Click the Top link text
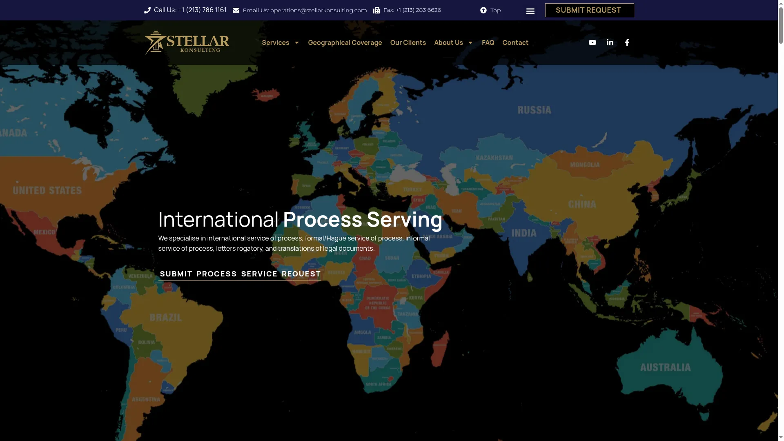The width and height of the screenshot is (784, 441). click(x=496, y=10)
